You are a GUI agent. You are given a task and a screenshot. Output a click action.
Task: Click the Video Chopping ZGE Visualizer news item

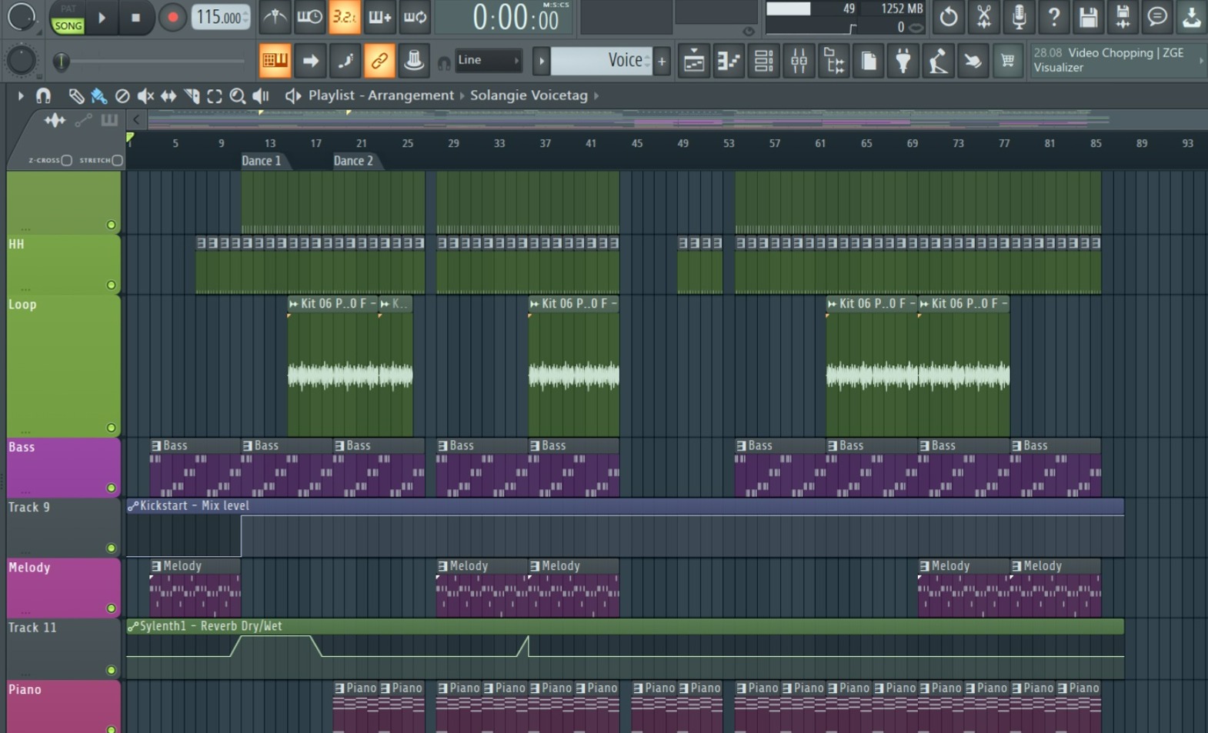tap(1117, 60)
